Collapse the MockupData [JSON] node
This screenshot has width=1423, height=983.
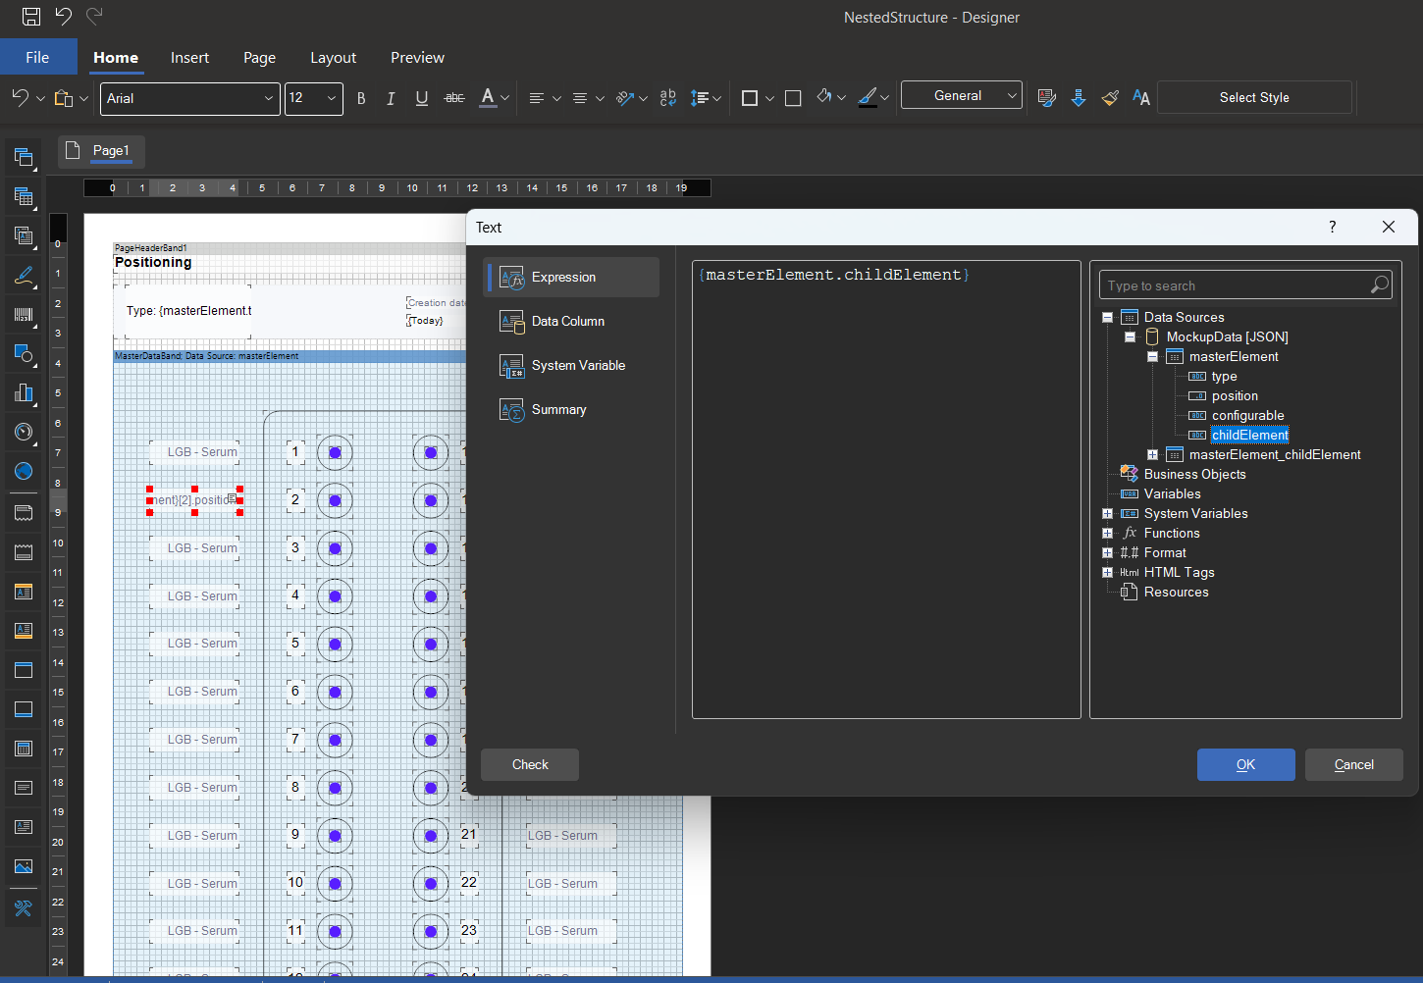[1130, 336]
